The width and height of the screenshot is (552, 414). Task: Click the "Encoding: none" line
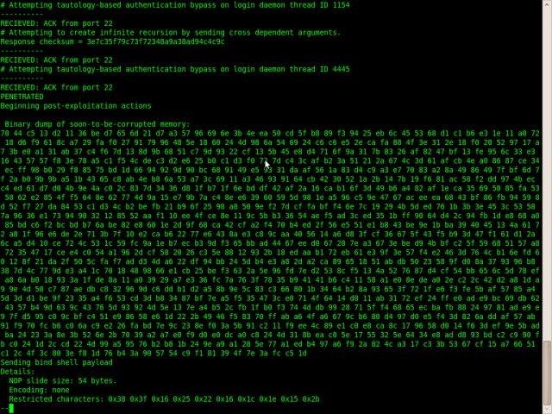(x=39, y=390)
